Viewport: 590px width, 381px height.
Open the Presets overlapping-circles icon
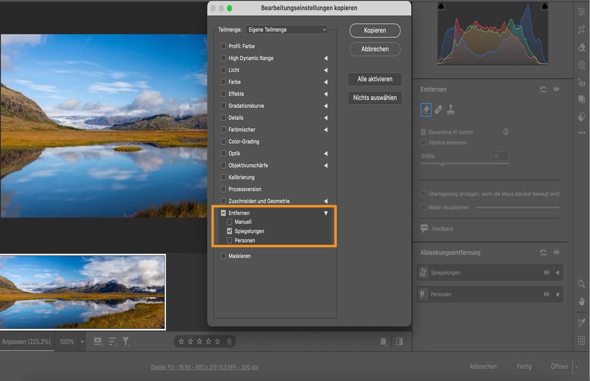582,117
